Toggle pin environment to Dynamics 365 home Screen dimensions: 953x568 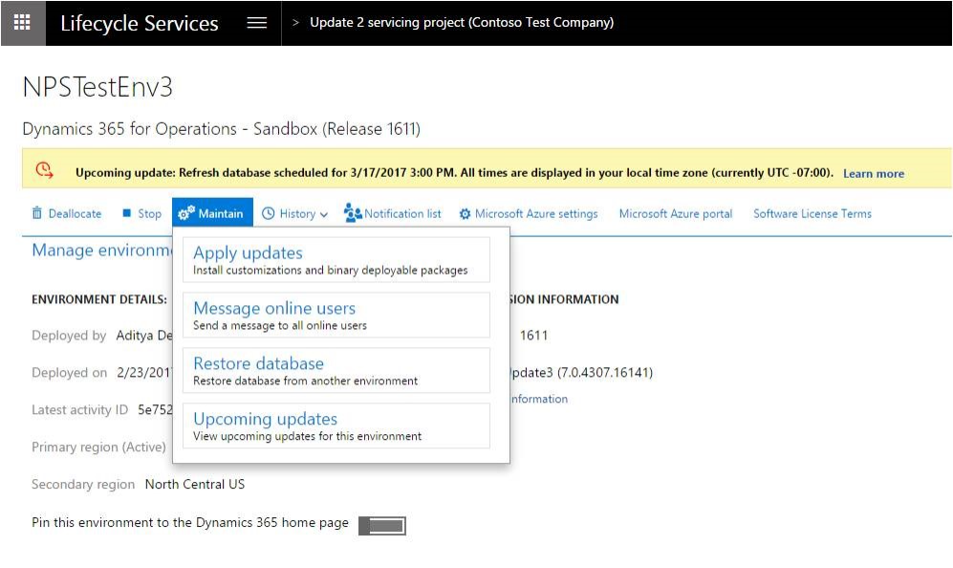tap(382, 526)
